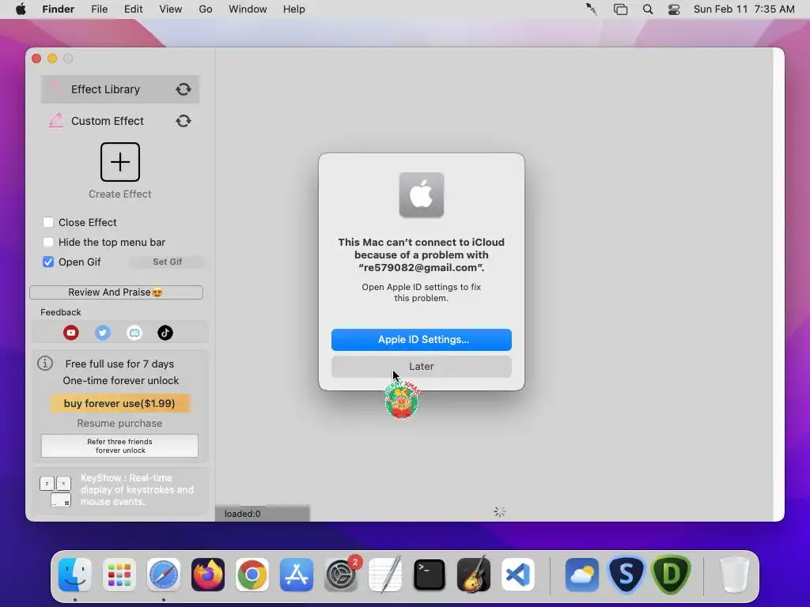810x607 pixels.
Task: Enable the Close Effect checkbox
Action: (x=48, y=222)
